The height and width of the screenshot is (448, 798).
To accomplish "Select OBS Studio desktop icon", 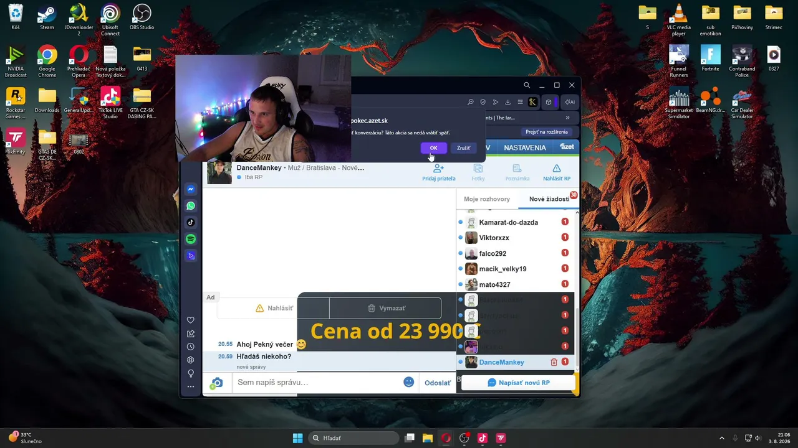I will pyautogui.click(x=142, y=17).
